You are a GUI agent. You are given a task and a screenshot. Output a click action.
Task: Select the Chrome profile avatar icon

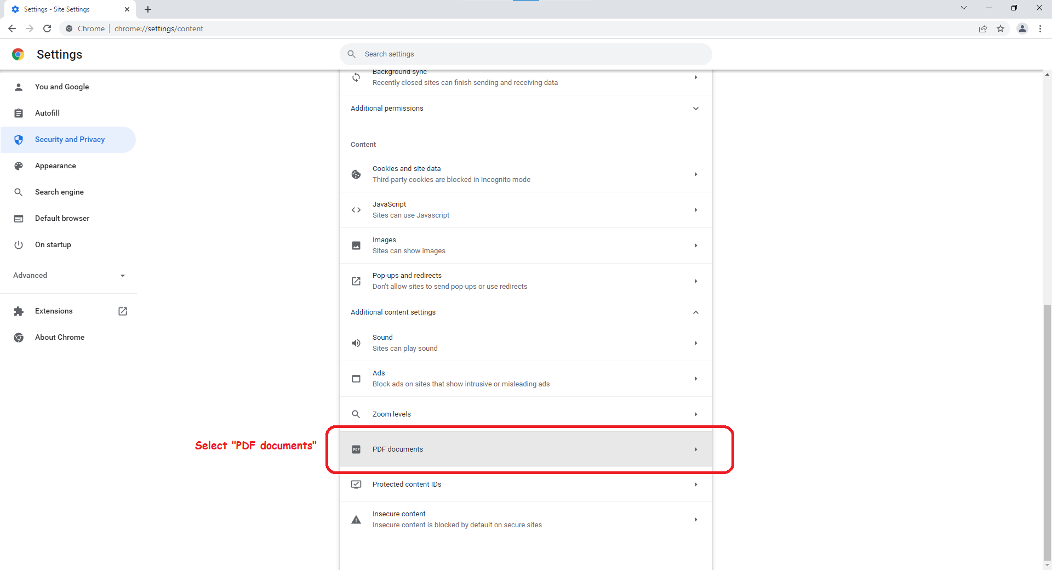(x=1022, y=29)
